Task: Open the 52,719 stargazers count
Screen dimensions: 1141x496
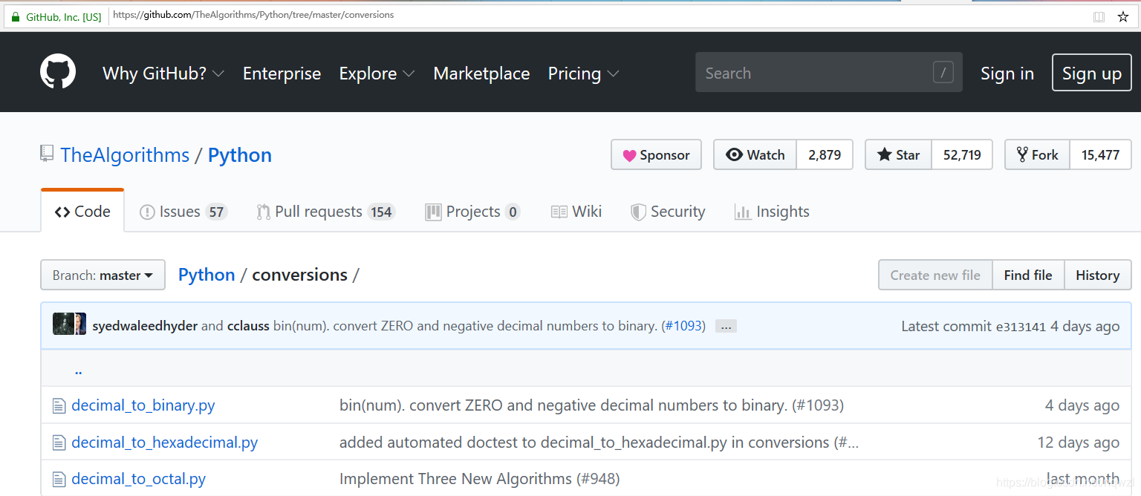Action: 962,154
